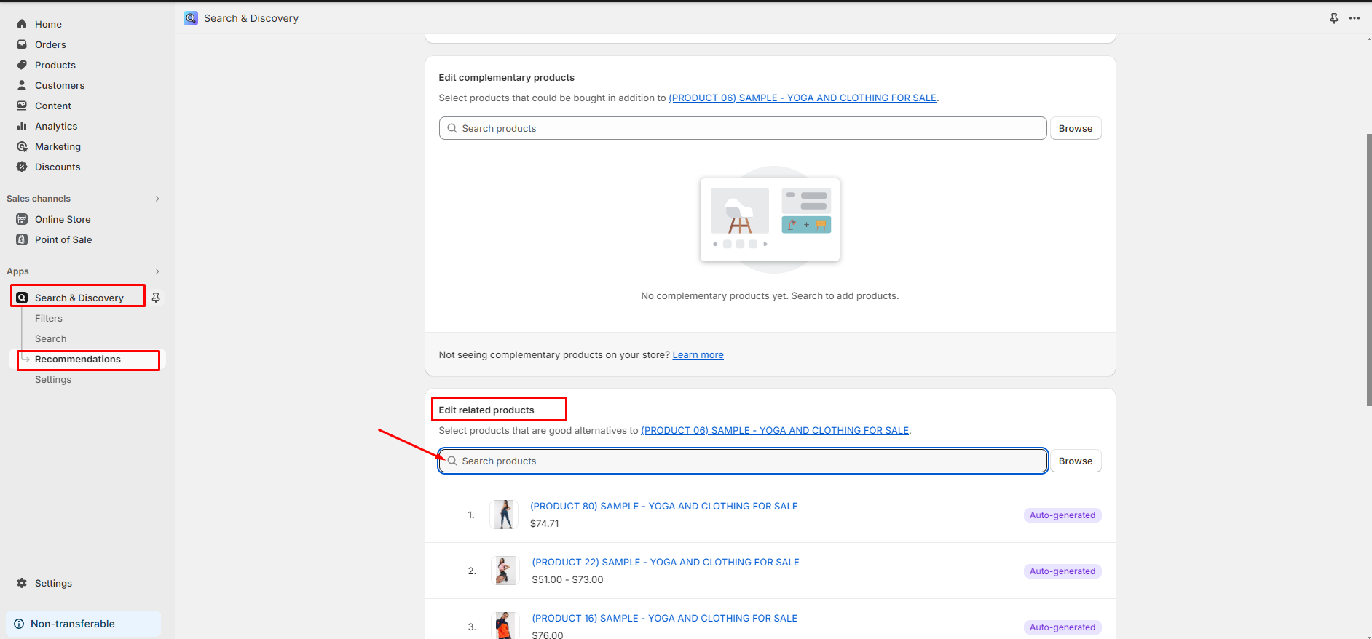Click Auto-generated badge on PRODUCT 80 row
This screenshot has width=1372, height=639.
click(x=1062, y=515)
